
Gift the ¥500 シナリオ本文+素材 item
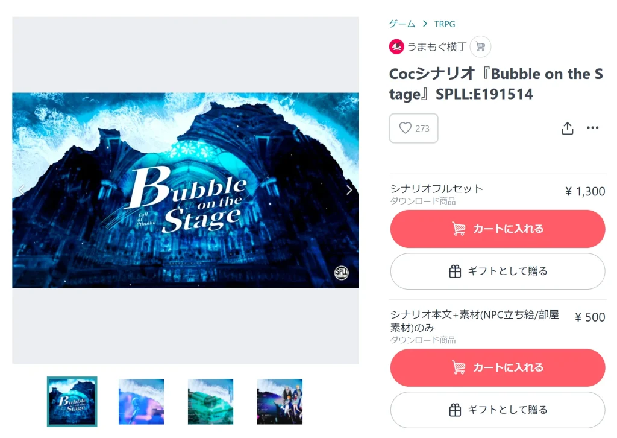tap(497, 410)
